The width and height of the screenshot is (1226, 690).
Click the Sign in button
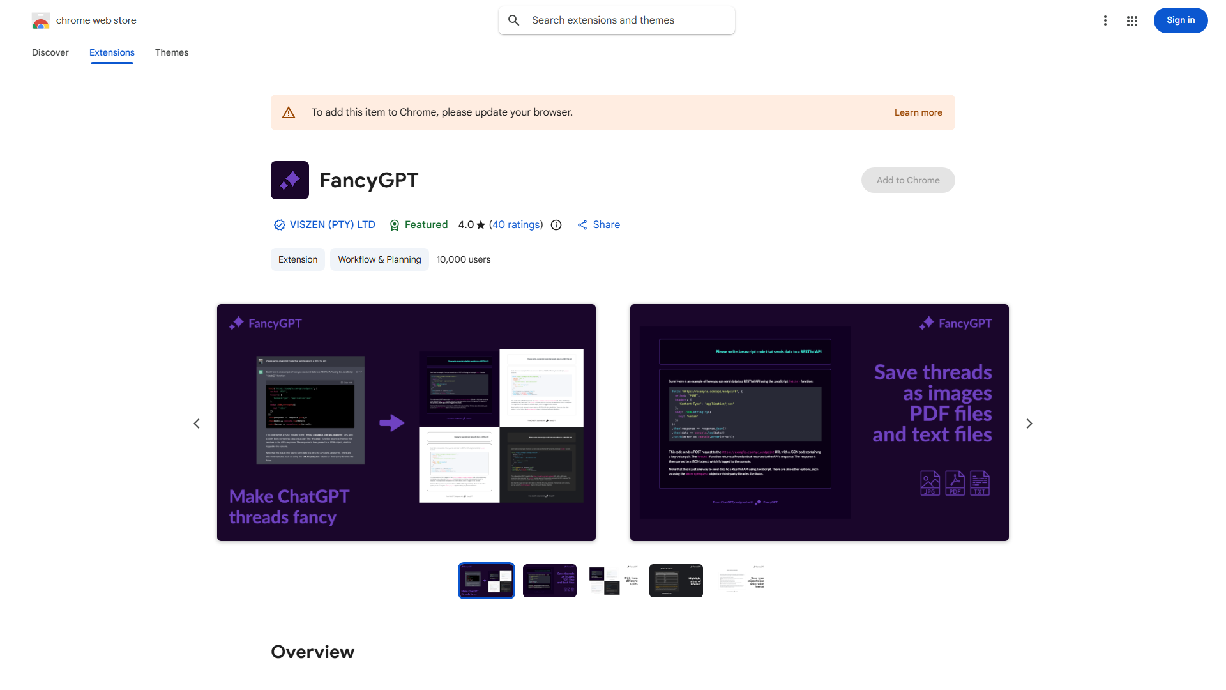[x=1180, y=20]
